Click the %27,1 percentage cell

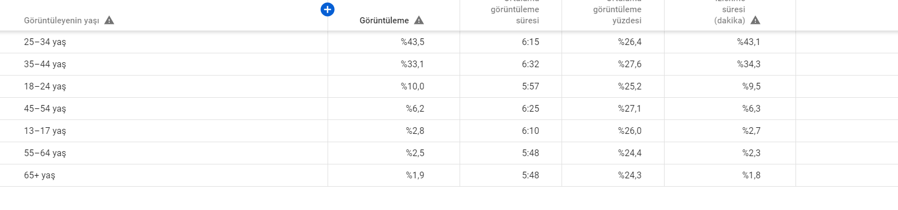tap(629, 109)
